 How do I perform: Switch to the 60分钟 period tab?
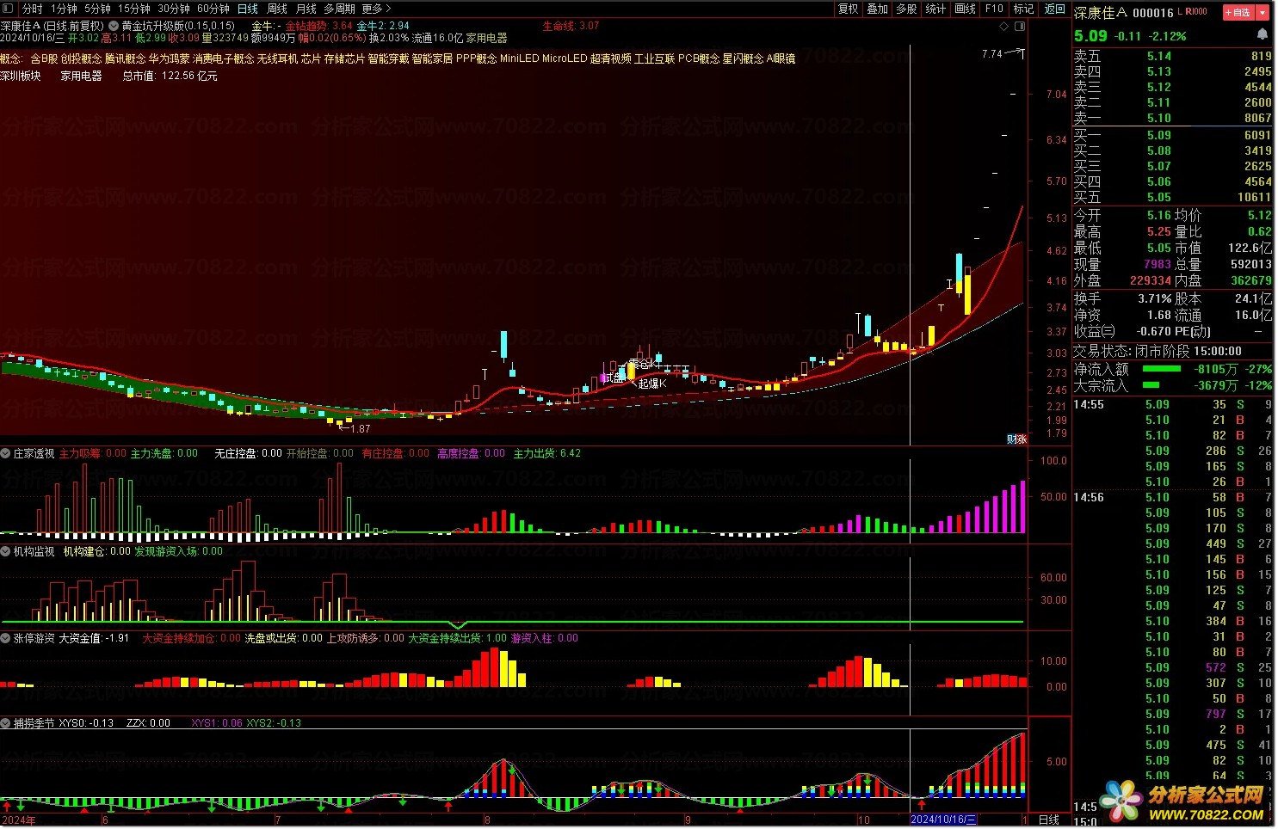(x=213, y=9)
